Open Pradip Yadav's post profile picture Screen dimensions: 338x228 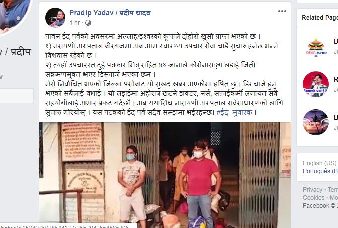tap(55, 18)
